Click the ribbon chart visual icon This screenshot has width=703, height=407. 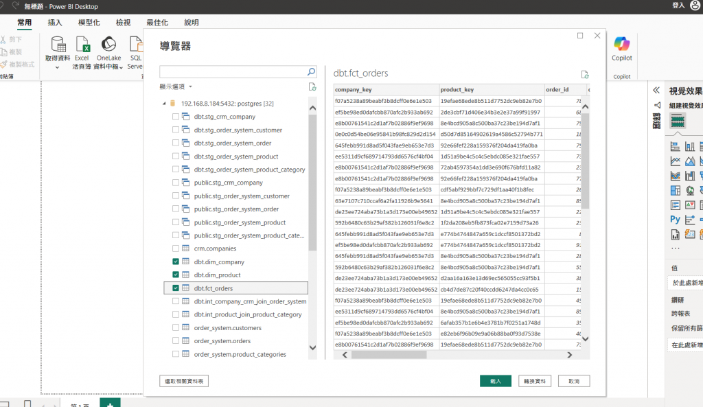point(676,176)
